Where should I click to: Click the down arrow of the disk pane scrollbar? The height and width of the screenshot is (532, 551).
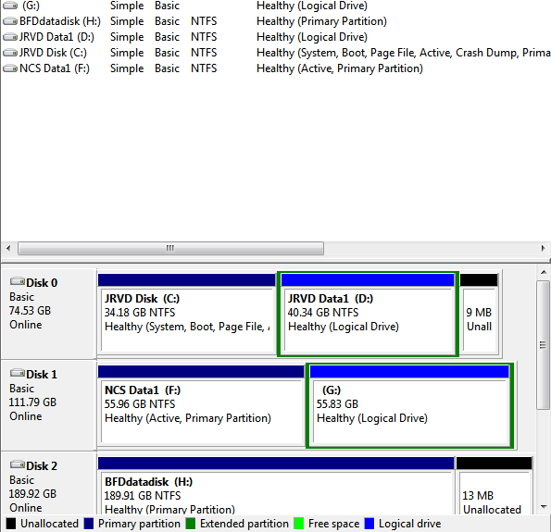point(544,507)
